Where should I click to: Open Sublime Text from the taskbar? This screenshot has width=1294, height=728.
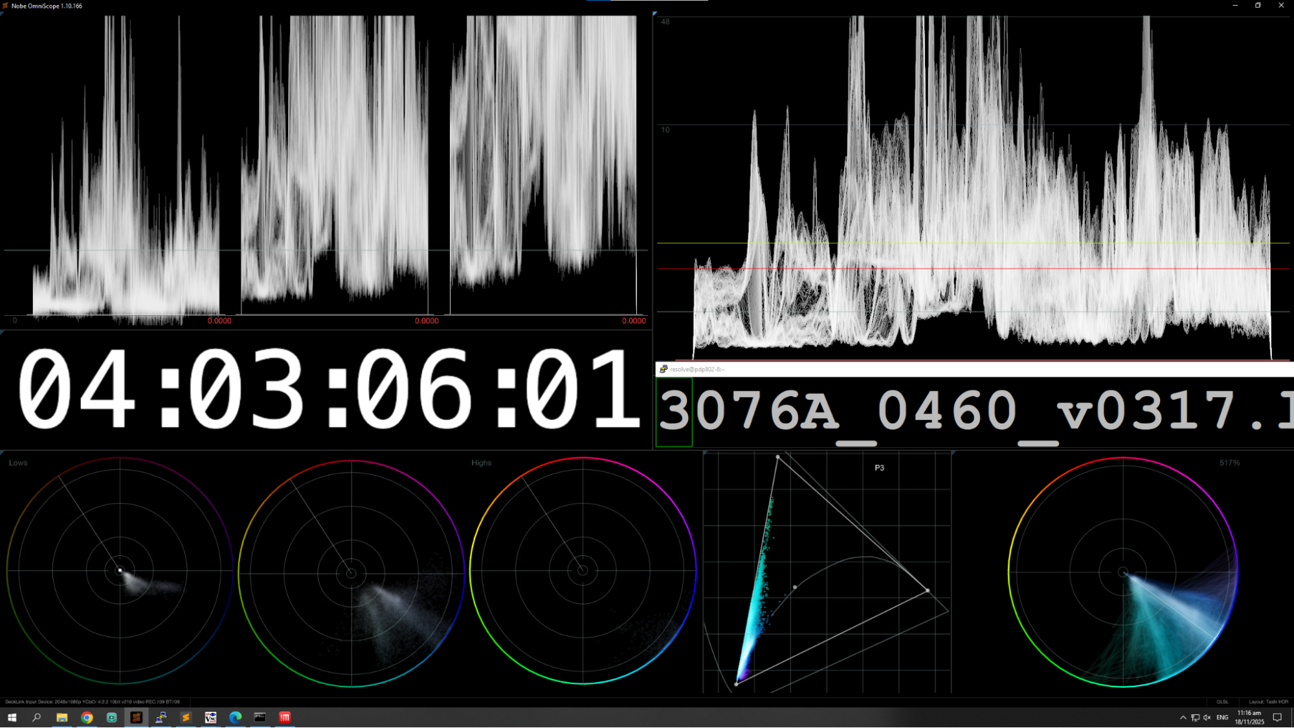point(186,717)
